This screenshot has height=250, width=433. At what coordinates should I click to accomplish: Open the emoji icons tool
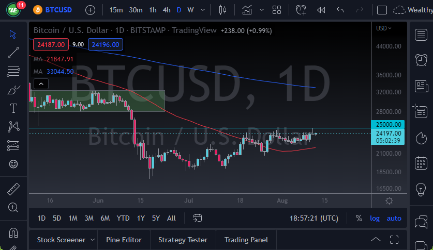pyautogui.click(x=13, y=164)
